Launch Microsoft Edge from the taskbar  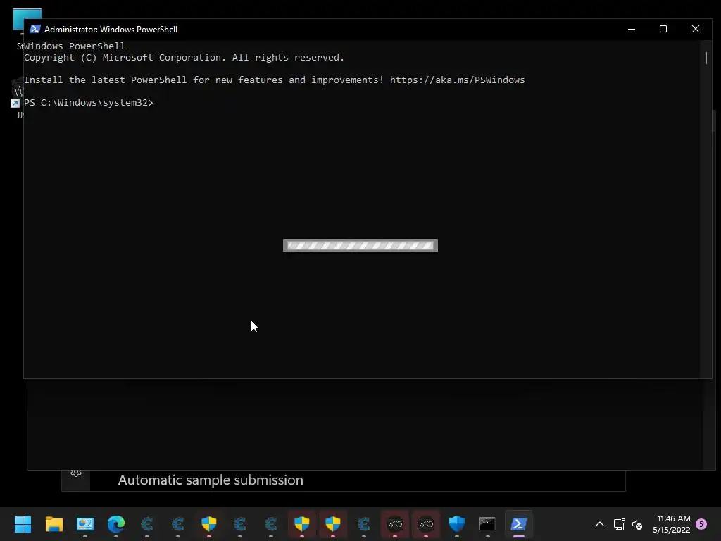point(116,523)
